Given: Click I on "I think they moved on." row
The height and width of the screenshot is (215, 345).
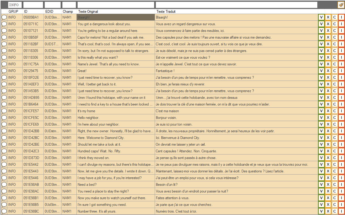Looking at the screenshot, I should point(341,158).
